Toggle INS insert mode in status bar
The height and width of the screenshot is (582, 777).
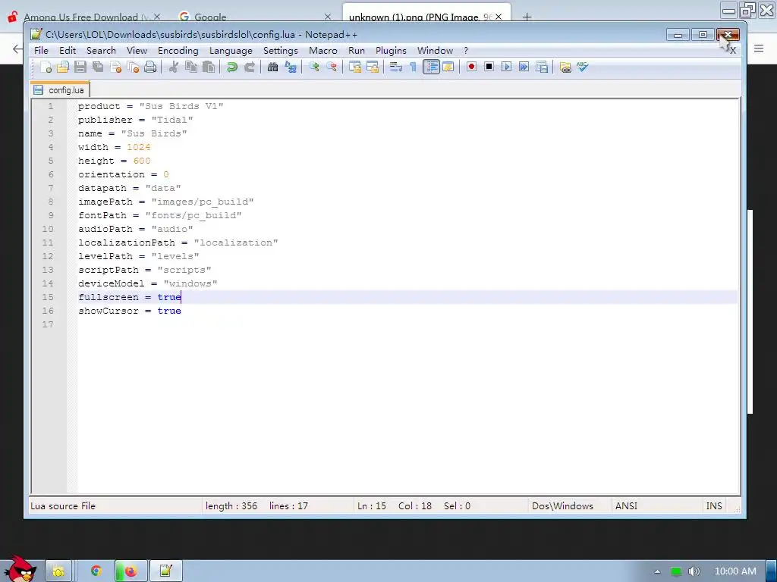(x=714, y=505)
